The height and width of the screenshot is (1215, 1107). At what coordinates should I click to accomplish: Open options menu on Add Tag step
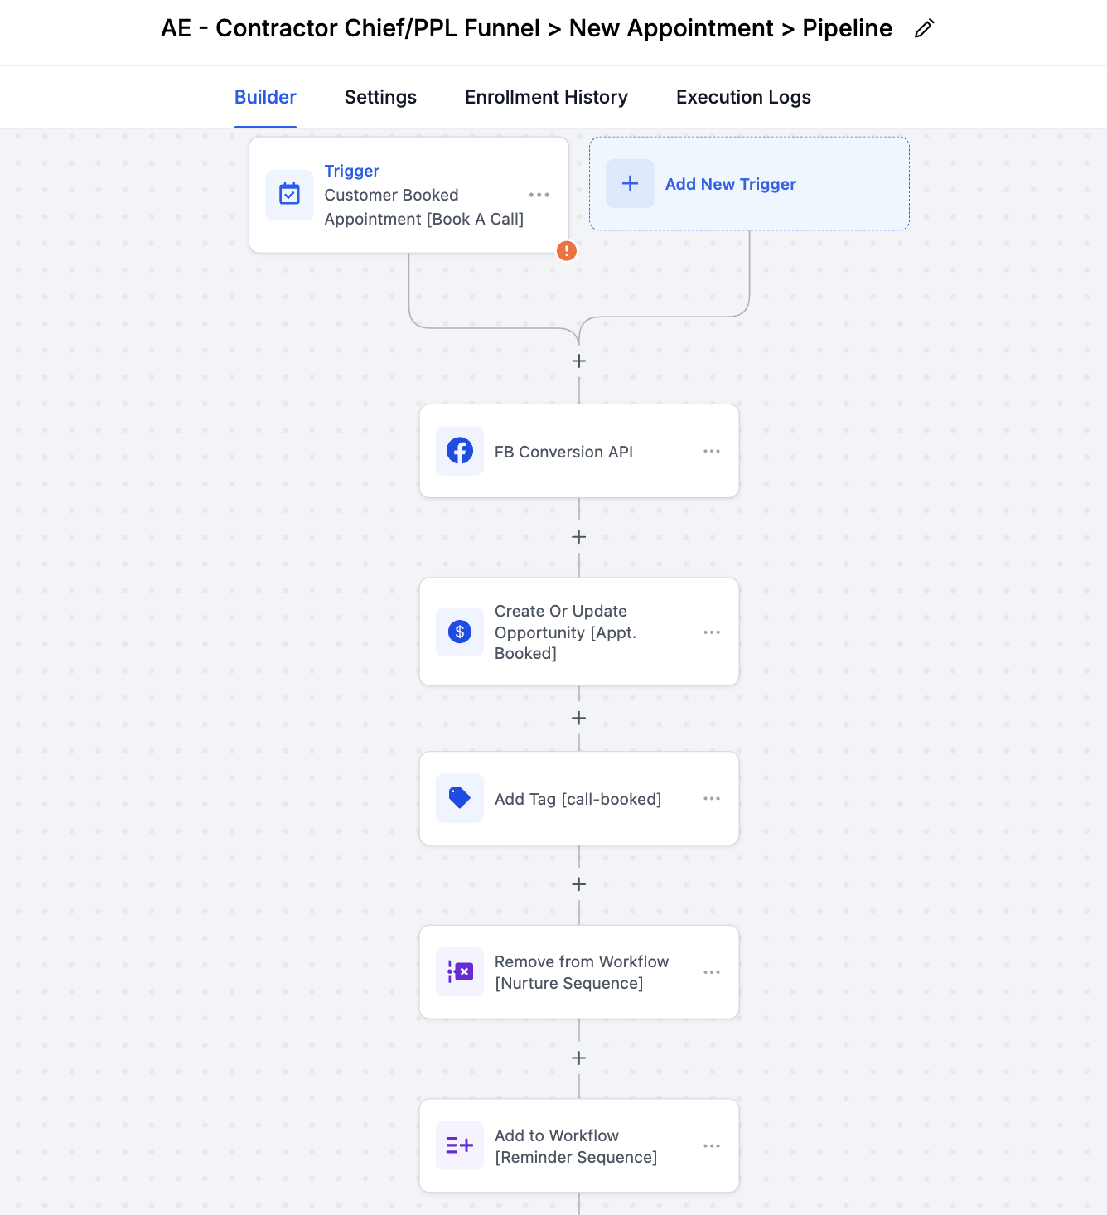click(712, 798)
